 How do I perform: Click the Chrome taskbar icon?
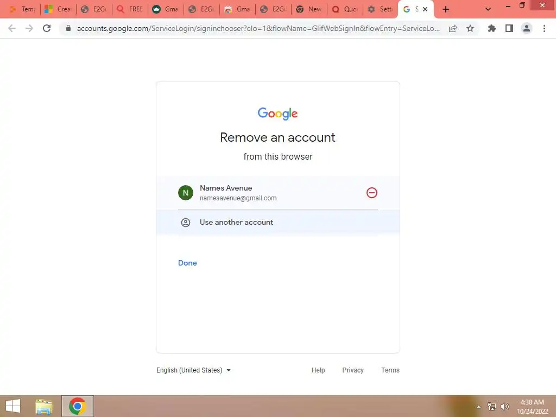[x=78, y=406]
